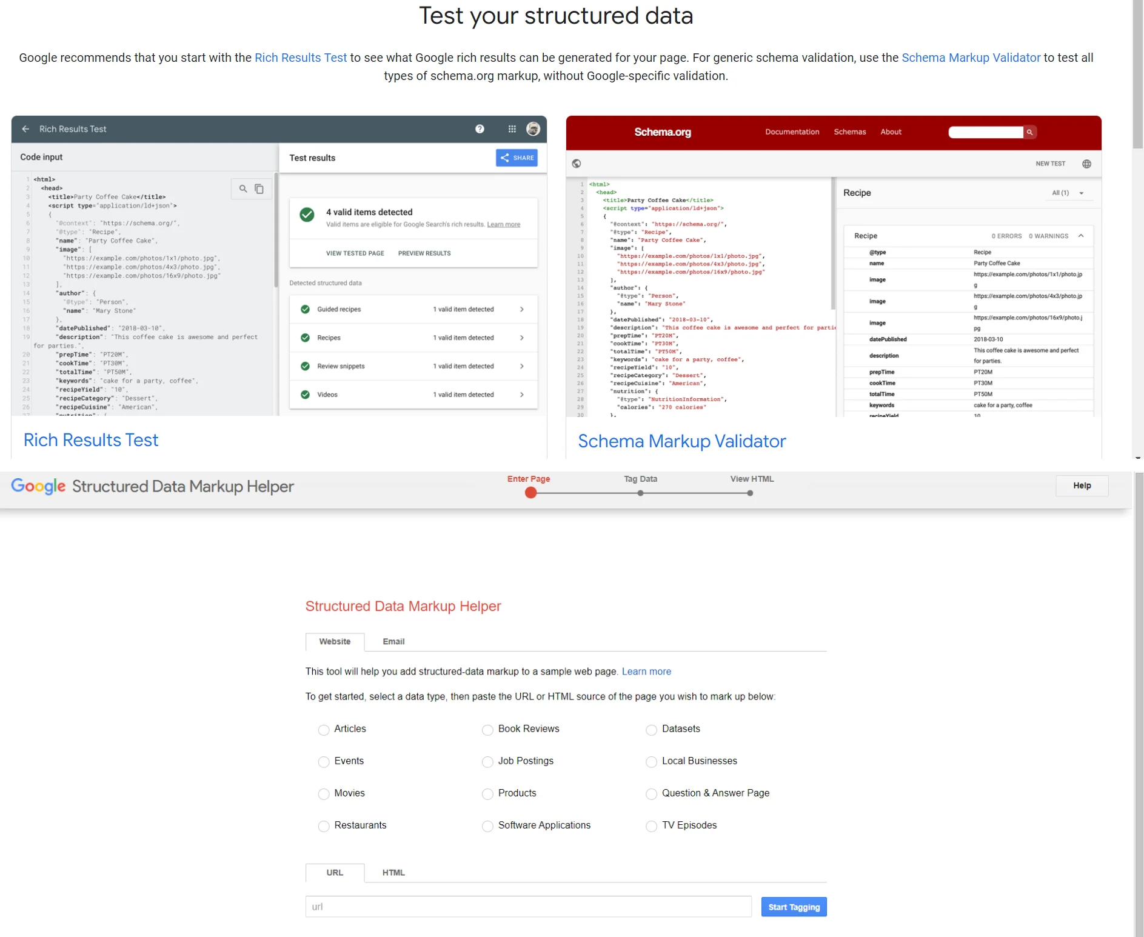
Task: Click the green check icon beside 4 valid items detected
Action: (x=307, y=215)
